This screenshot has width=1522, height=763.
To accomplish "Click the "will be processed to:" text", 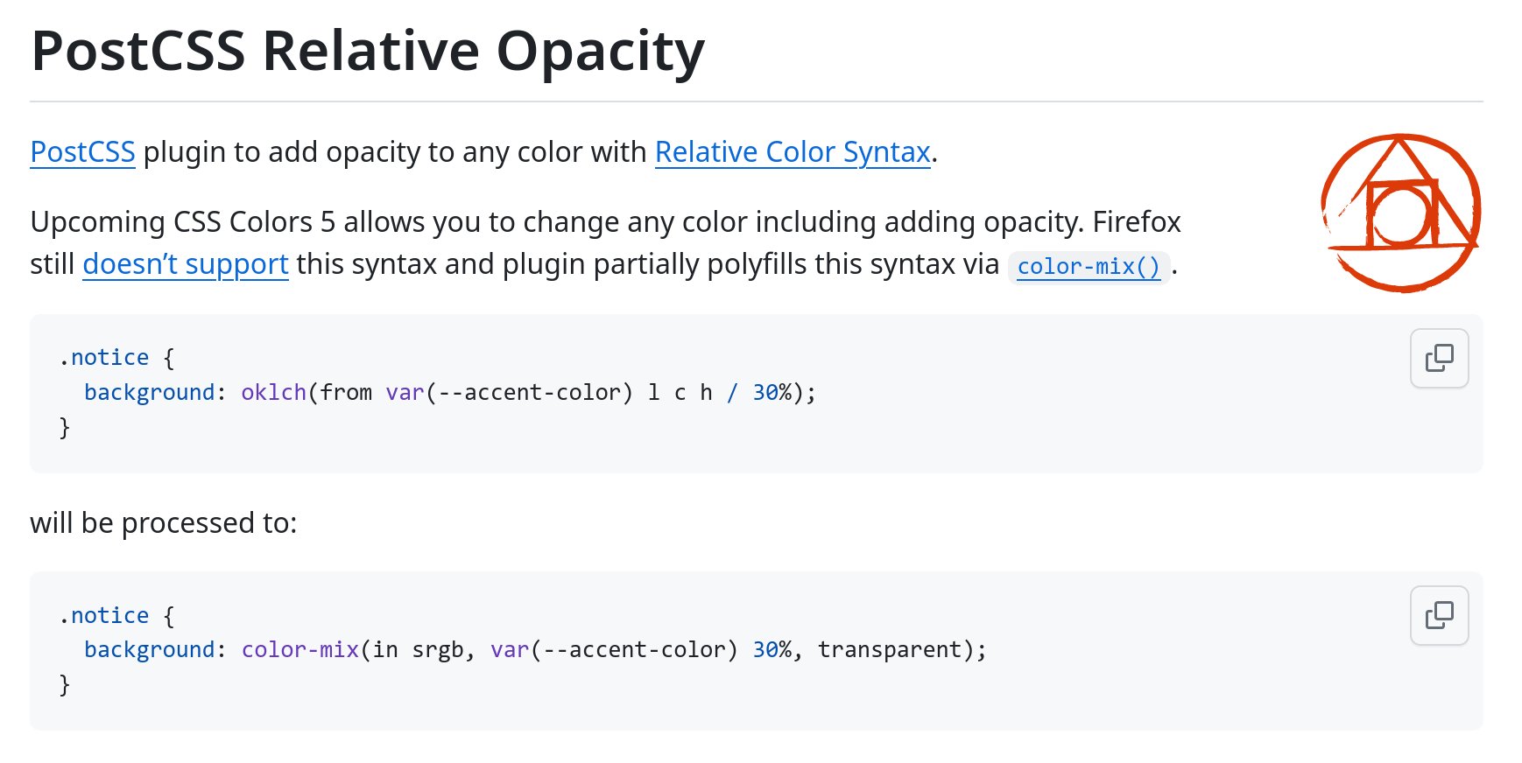I will [164, 523].
